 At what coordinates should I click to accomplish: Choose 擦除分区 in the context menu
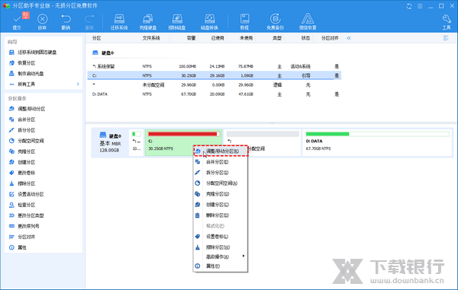221,247
